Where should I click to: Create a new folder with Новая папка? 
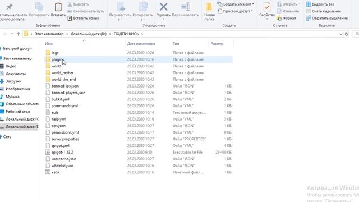(x=209, y=11)
